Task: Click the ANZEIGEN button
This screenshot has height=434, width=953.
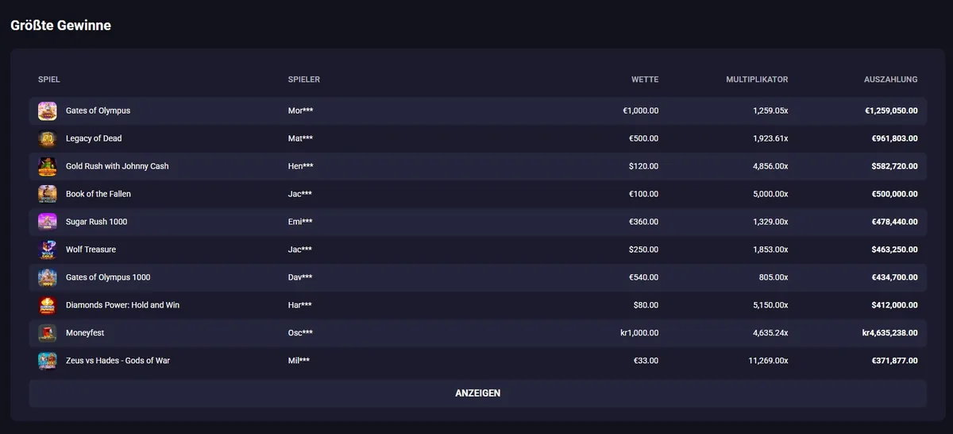Action: pos(477,393)
